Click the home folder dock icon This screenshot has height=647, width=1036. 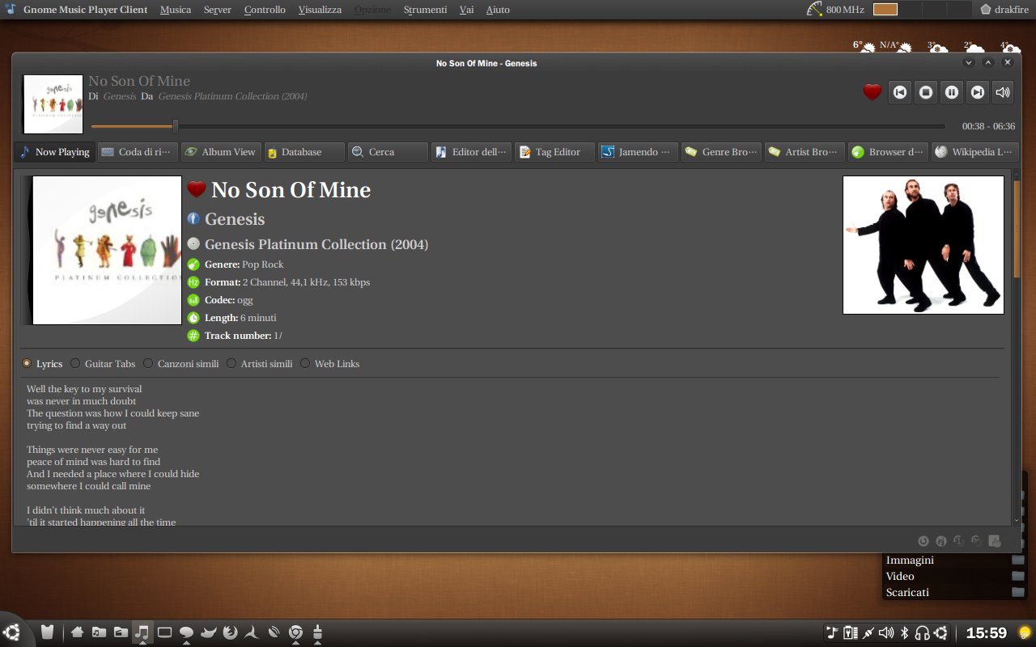tap(77, 632)
